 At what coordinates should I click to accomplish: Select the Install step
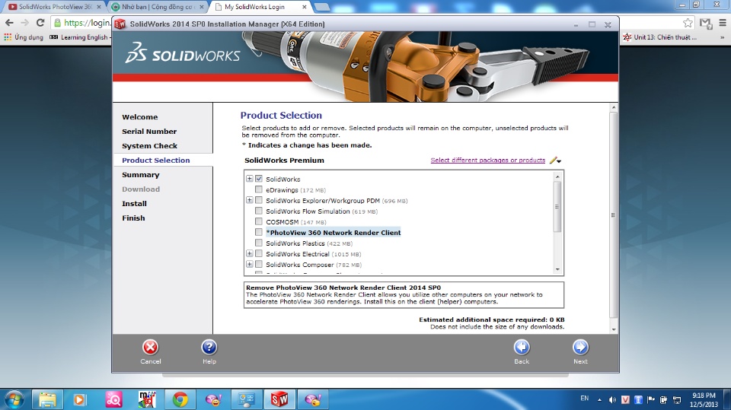(134, 204)
